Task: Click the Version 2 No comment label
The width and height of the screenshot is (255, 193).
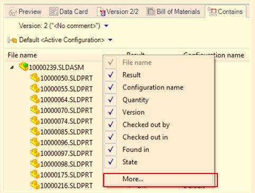Action: click(x=60, y=26)
